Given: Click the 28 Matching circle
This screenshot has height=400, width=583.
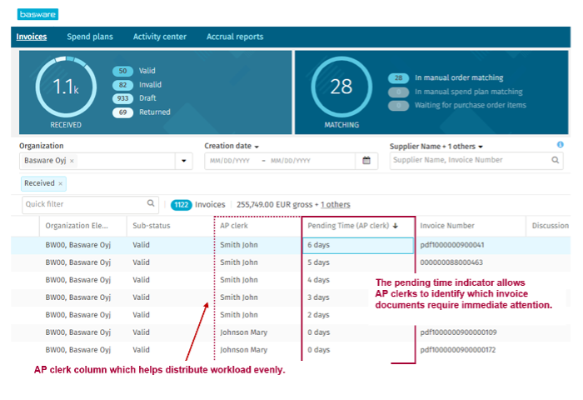Looking at the screenshot, I should pyautogui.click(x=341, y=87).
